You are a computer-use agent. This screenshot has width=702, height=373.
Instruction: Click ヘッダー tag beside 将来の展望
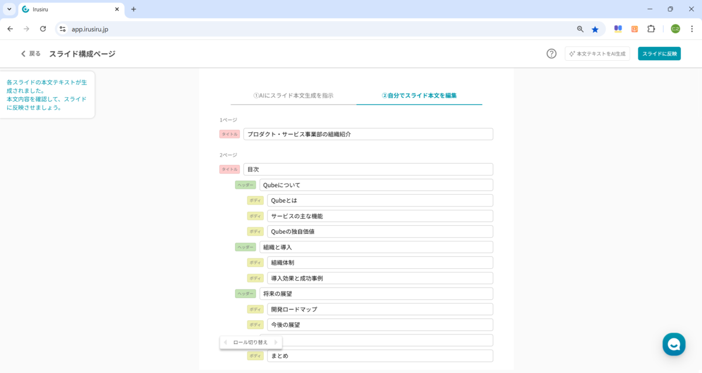click(246, 293)
